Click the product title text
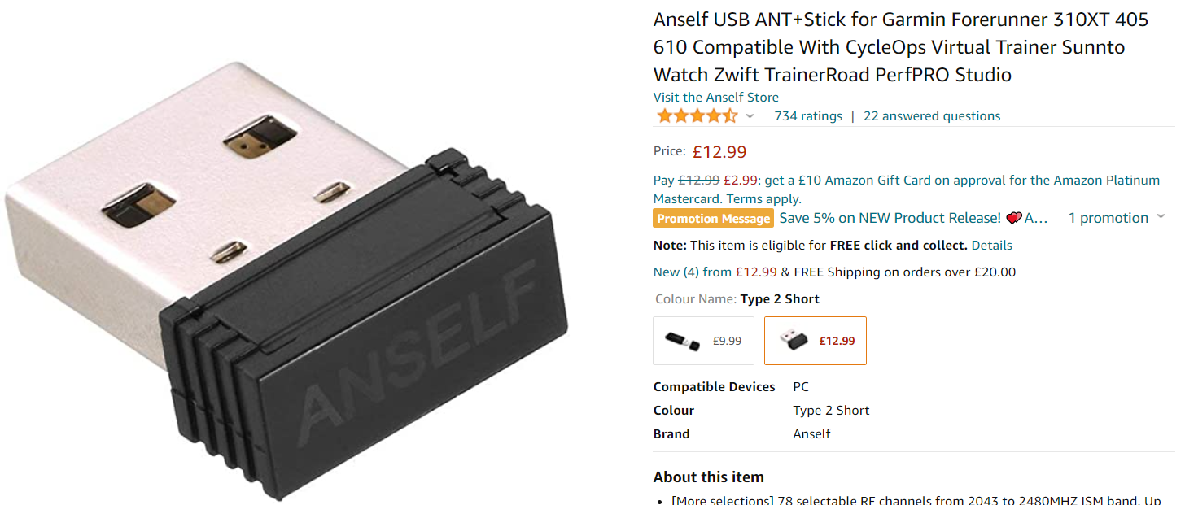 [x=901, y=47]
